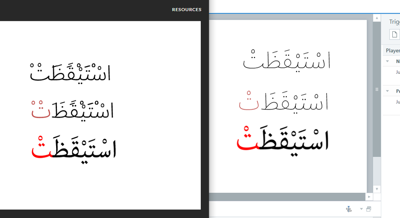Image resolution: width=400 pixels, height=218 pixels.
Task: Click the editor scrollbar up arrow
Action: [x=377, y=18]
